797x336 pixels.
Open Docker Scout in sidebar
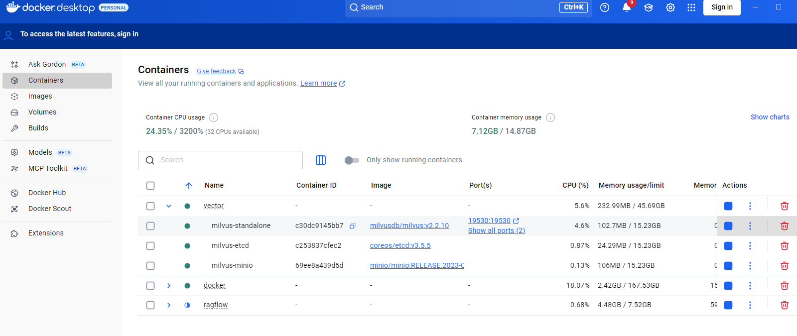[57, 209]
